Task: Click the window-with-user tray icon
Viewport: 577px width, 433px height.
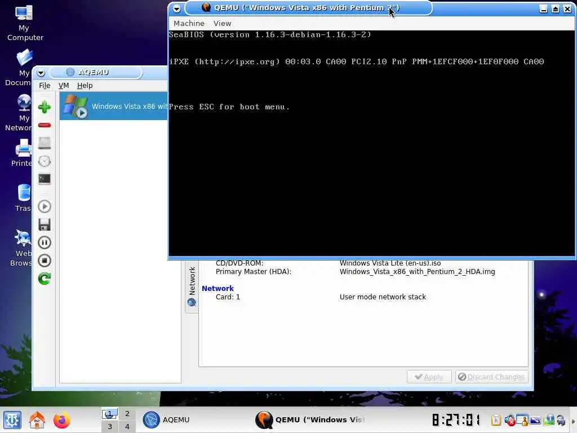Action: coord(522,420)
